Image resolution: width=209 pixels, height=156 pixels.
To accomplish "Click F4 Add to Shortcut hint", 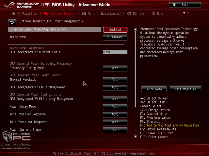I will pyautogui.click(x=169, y=125).
